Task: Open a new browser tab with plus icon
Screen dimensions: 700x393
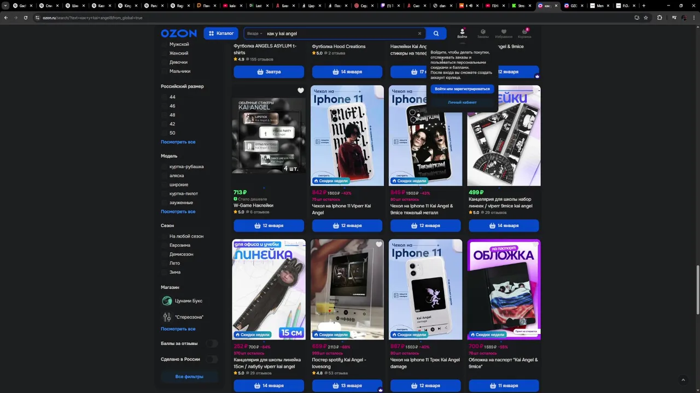Action: [x=644, y=5]
